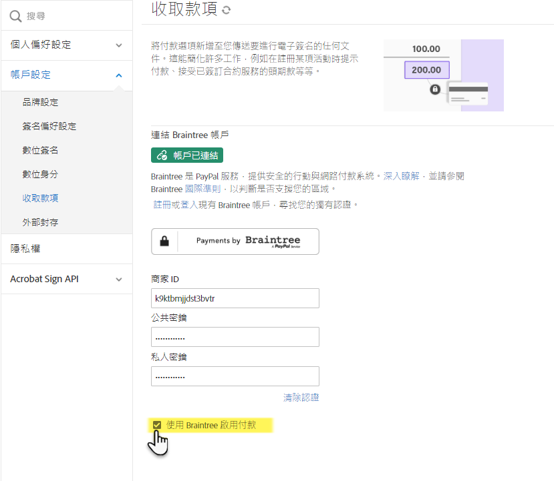The image size is (554, 481).
Task: Select 收取款項 menu item
Action: [40, 198]
